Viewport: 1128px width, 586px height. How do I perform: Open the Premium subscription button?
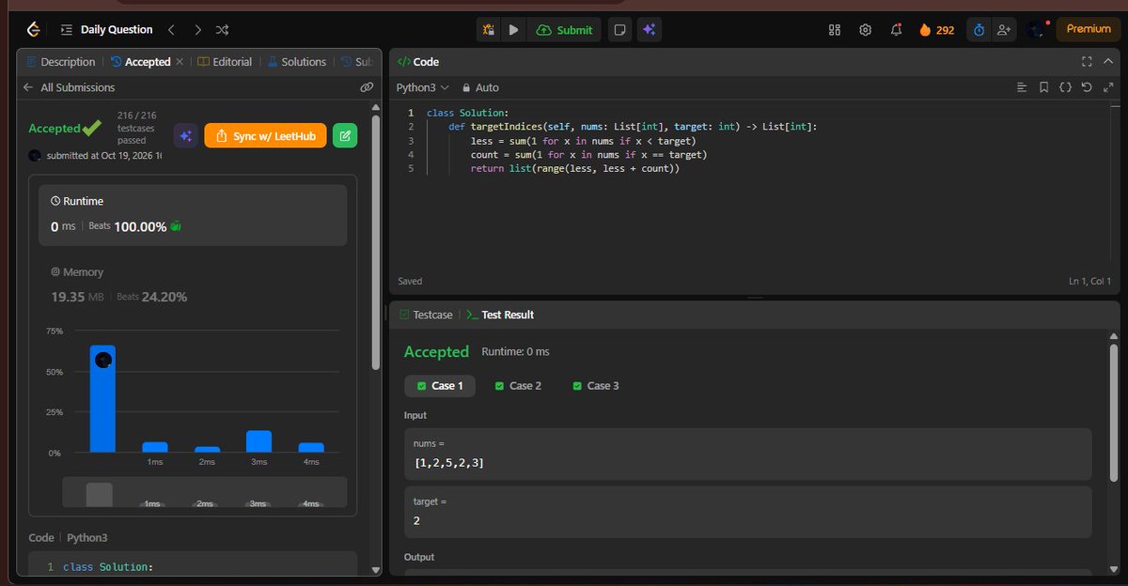pyautogui.click(x=1089, y=29)
